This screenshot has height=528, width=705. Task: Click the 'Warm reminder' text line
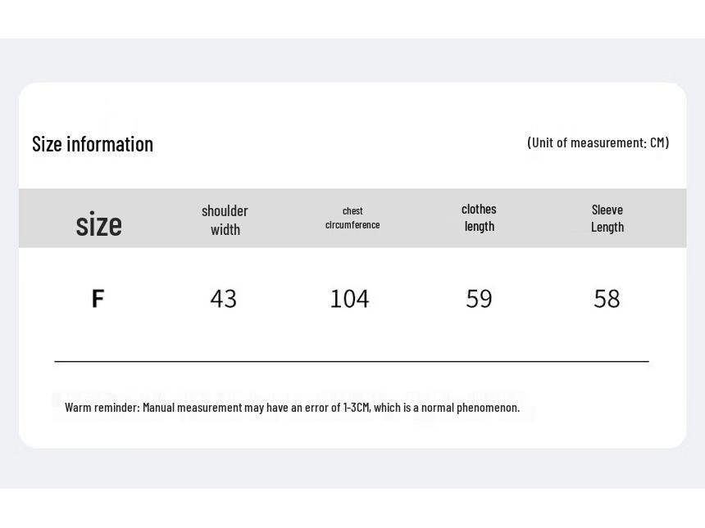293,407
